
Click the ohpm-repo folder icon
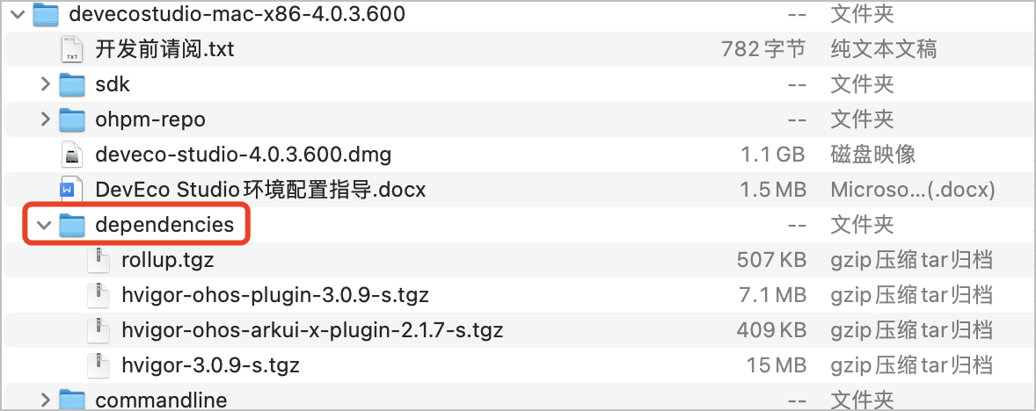72,119
